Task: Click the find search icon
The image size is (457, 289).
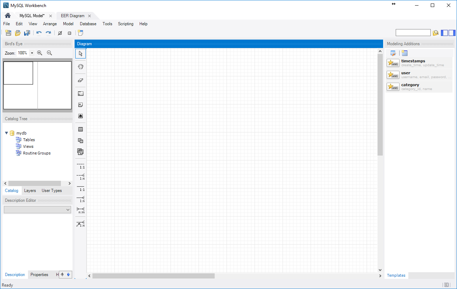Action: coord(436,33)
